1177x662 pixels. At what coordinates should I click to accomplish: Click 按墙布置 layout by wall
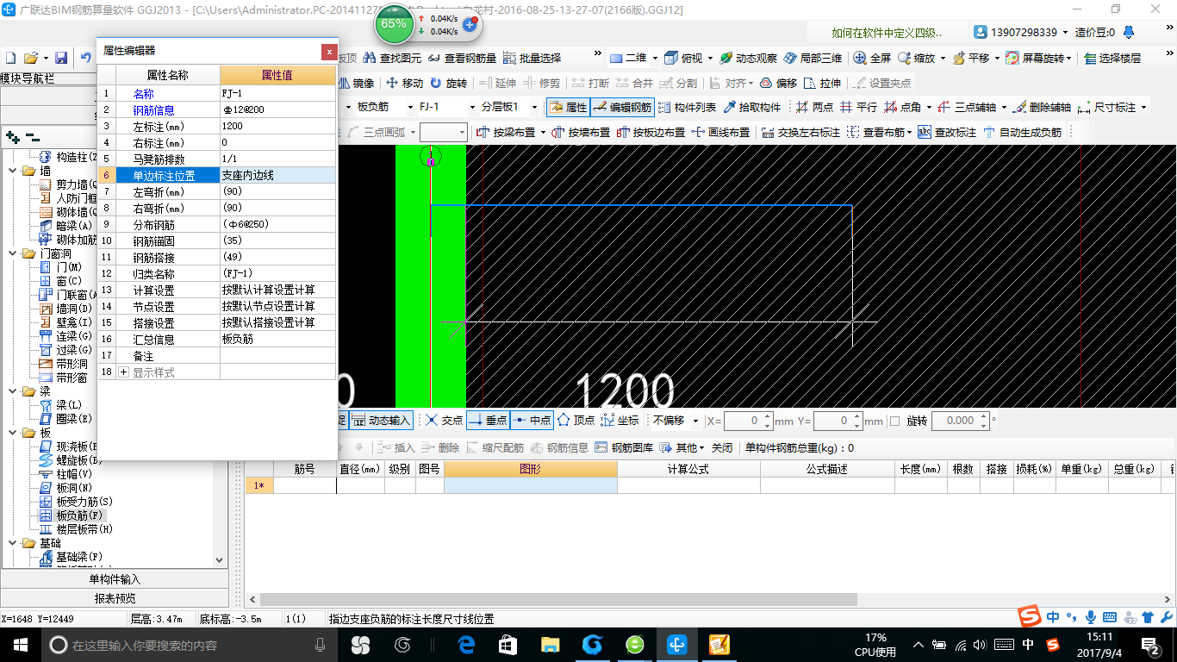[x=580, y=132]
